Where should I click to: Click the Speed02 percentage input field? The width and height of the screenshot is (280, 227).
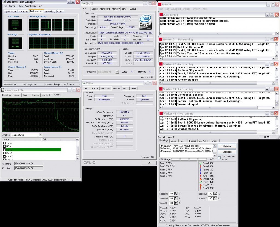click(171, 198)
